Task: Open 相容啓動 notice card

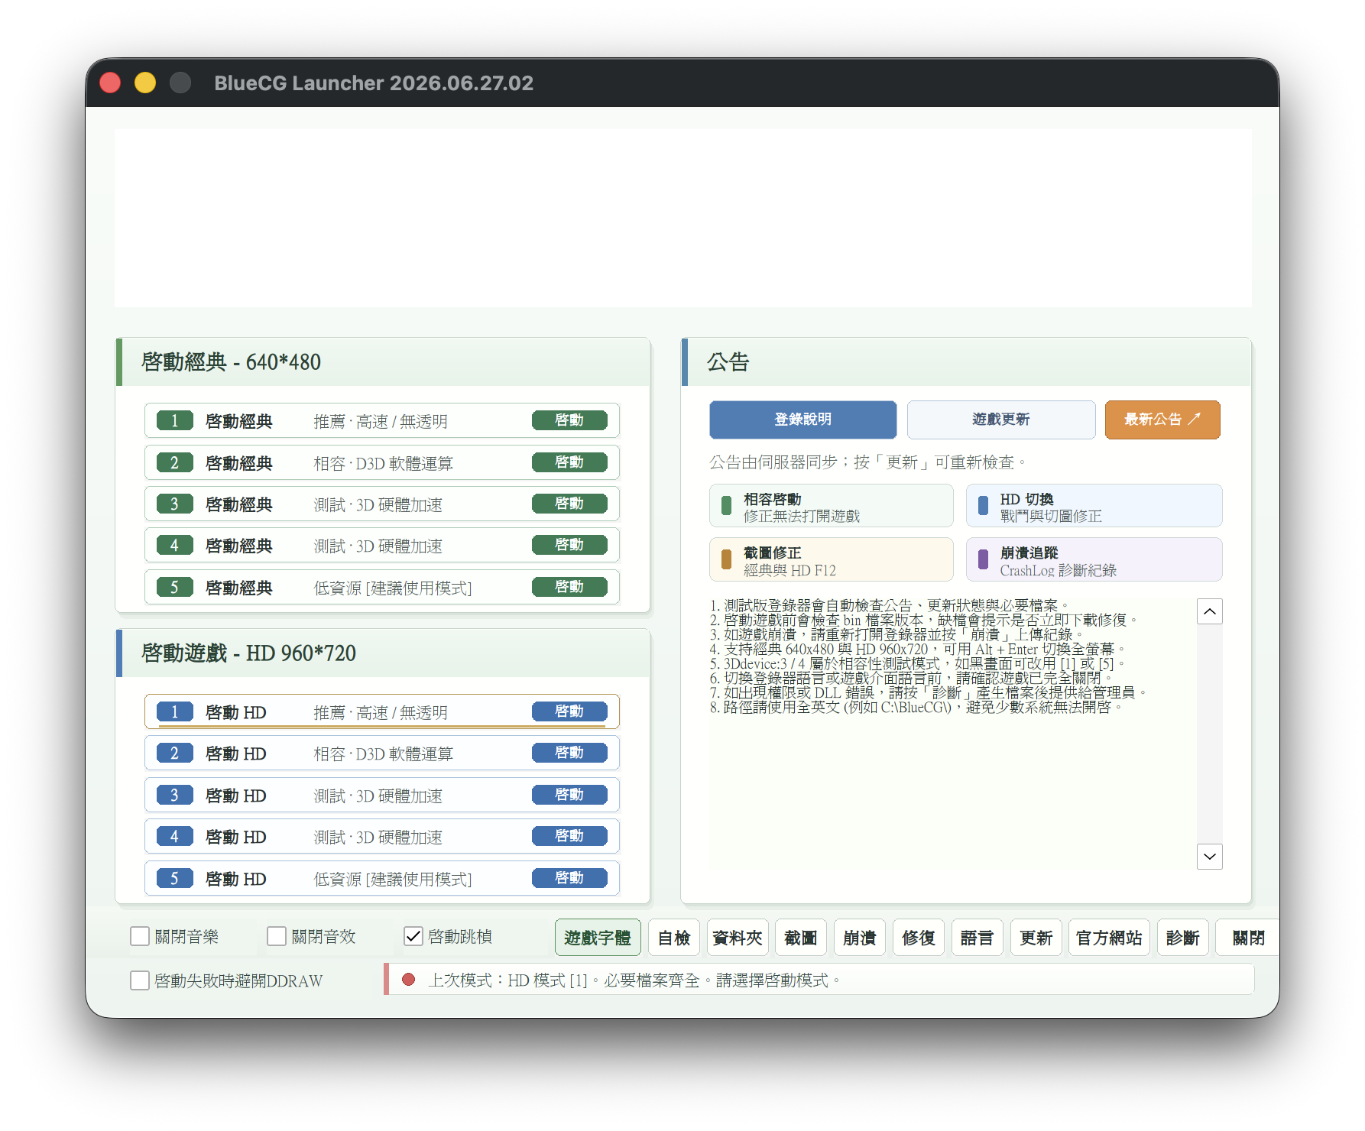Action: pyautogui.click(x=831, y=506)
